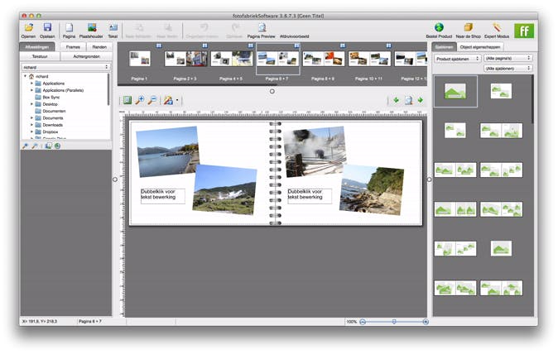Click the zoom slider handle in status bar
Screen dimensions: 558x354
(x=394, y=322)
